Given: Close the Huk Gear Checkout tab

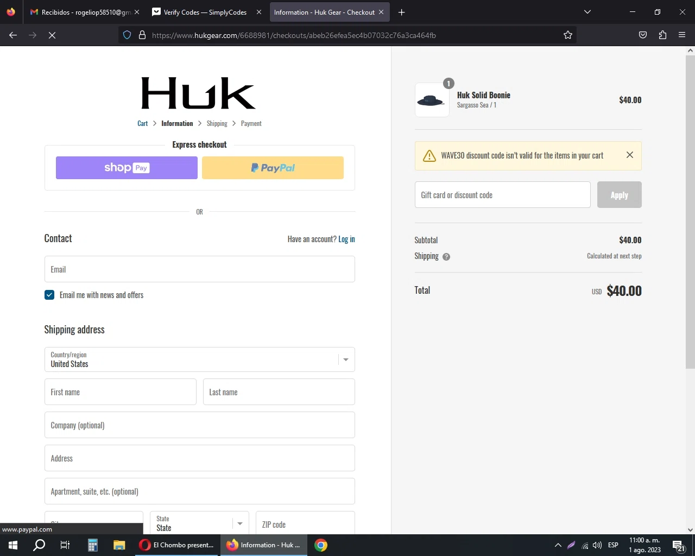Looking at the screenshot, I should [381, 12].
